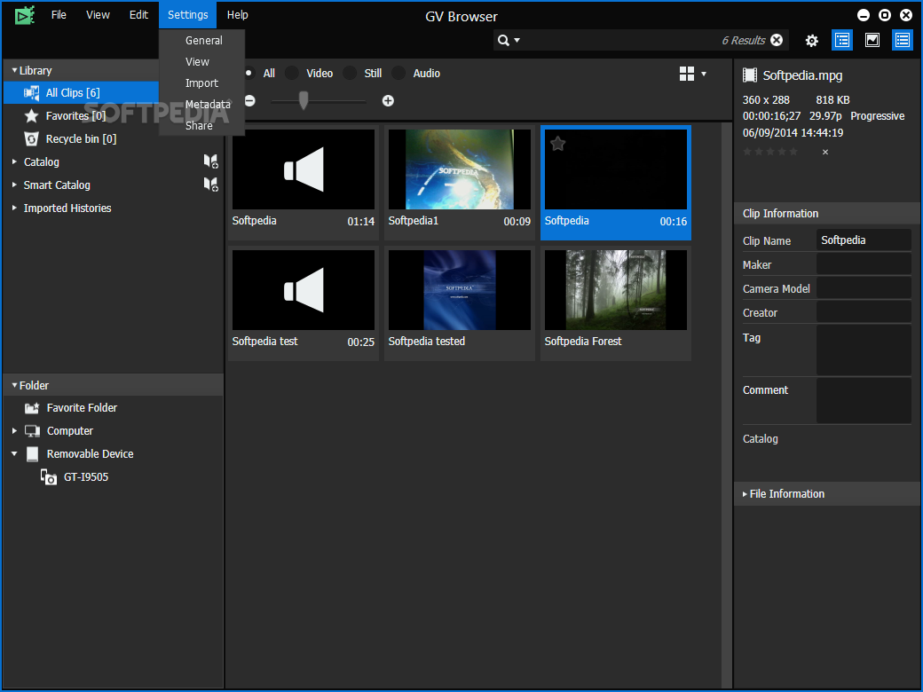Open the Help menu
The image size is (923, 692).
click(x=237, y=15)
